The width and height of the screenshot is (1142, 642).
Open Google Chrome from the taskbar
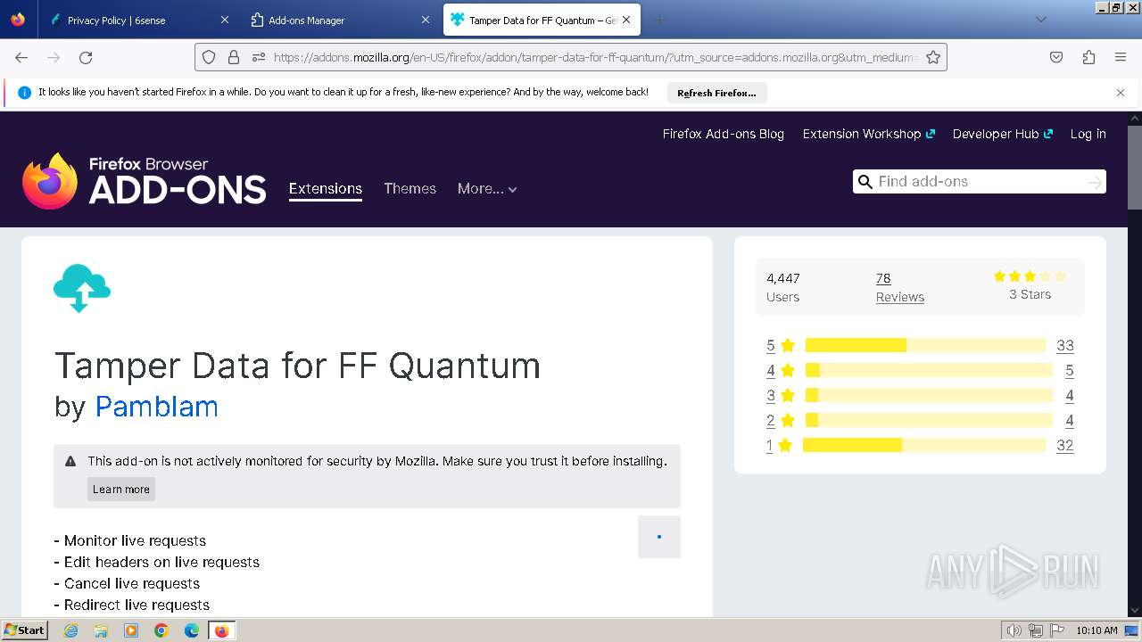pos(161,630)
